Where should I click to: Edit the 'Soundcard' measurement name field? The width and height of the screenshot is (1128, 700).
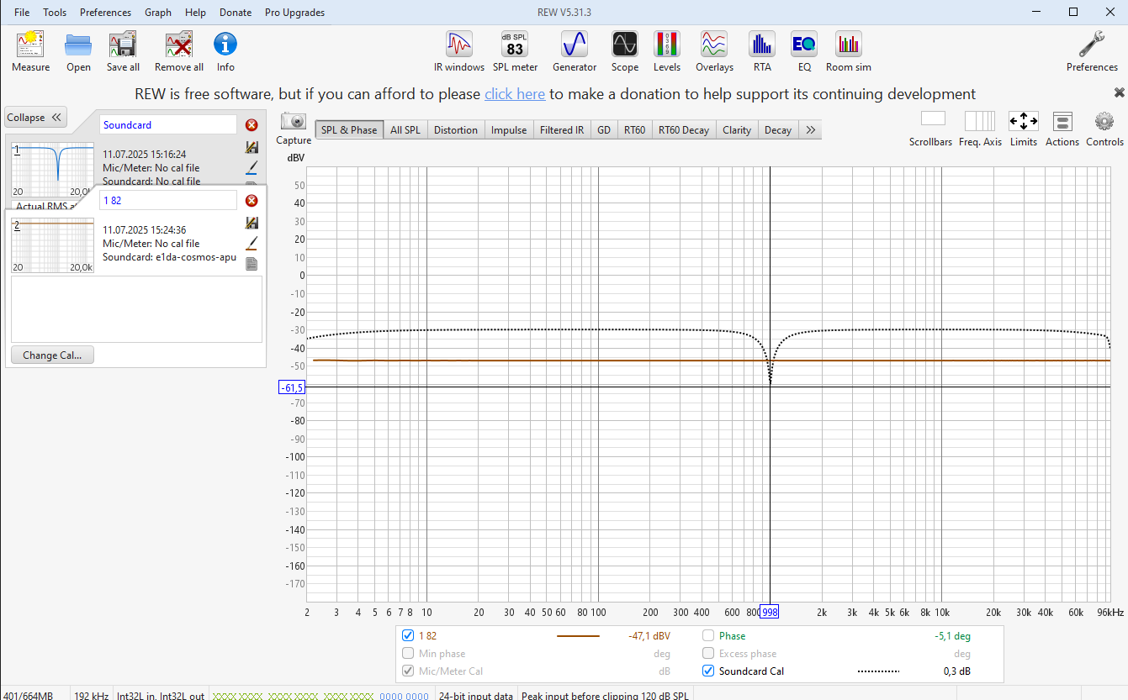click(168, 124)
